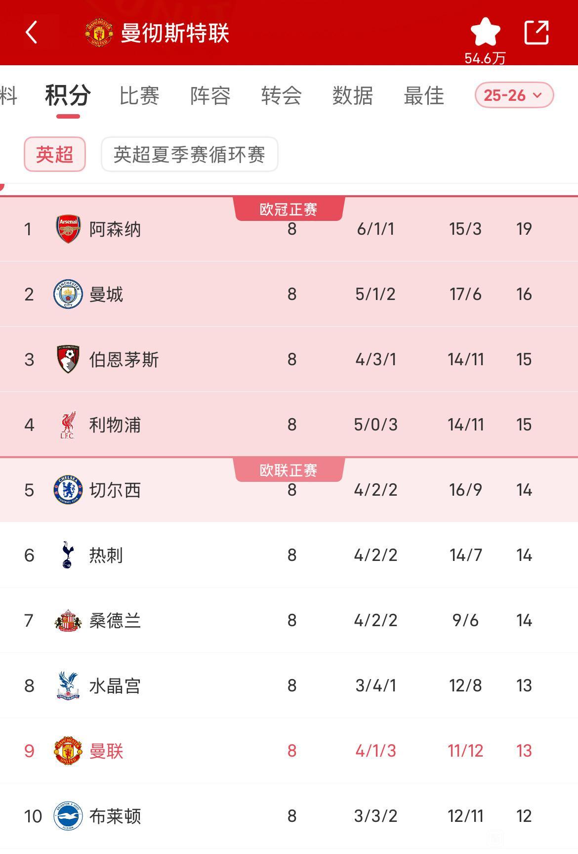Open the share icon
Screen dimensions: 578x854
(537, 33)
